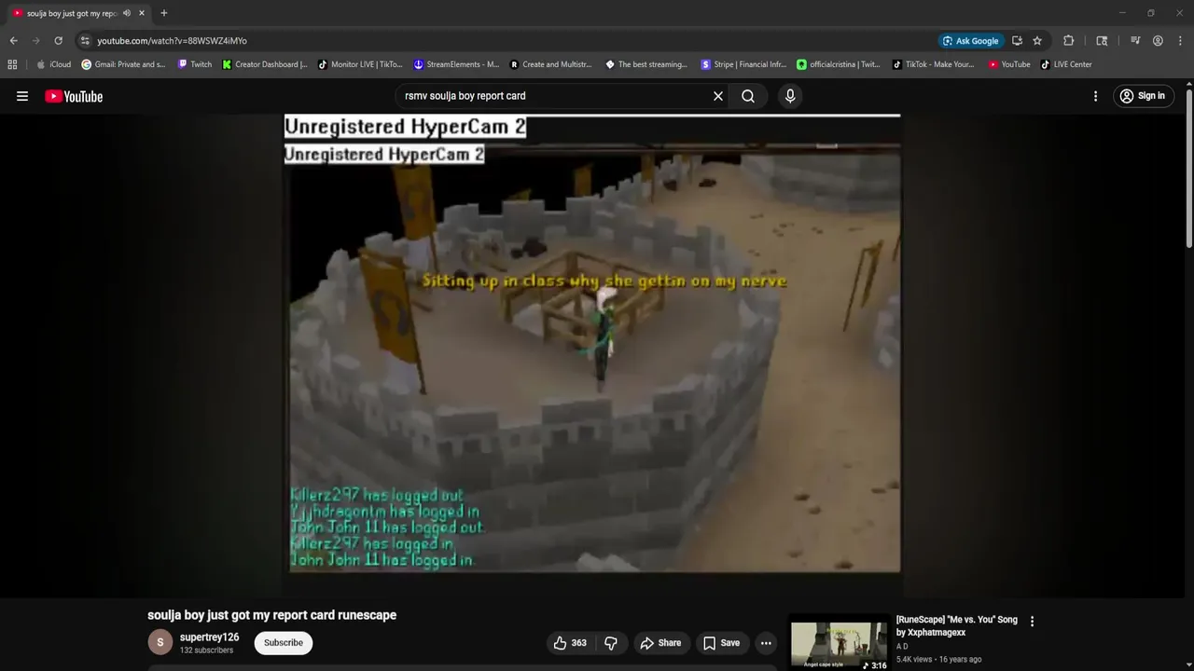The width and height of the screenshot is (1194, 671).
Task: Open Twitch bookmark
Action: (x=194, y=64)
